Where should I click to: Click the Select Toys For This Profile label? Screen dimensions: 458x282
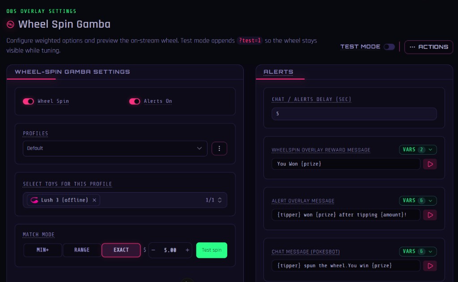68,184
